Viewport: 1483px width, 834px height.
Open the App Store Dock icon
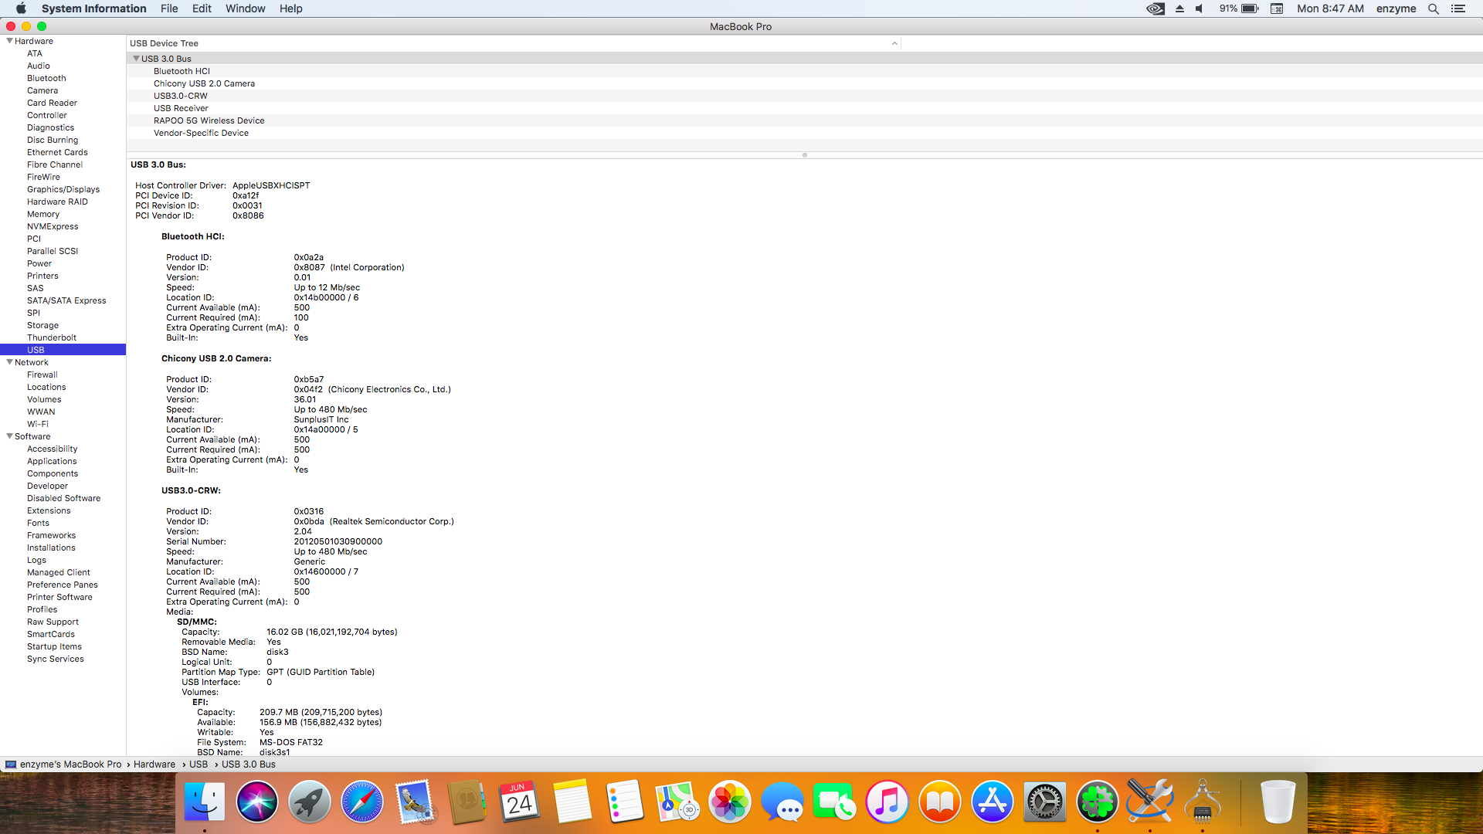coord(992,802)
